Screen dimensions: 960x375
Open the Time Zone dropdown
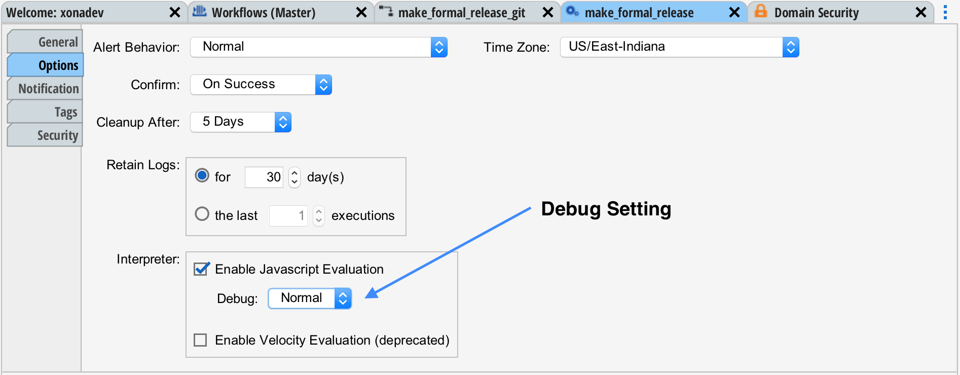790,47
